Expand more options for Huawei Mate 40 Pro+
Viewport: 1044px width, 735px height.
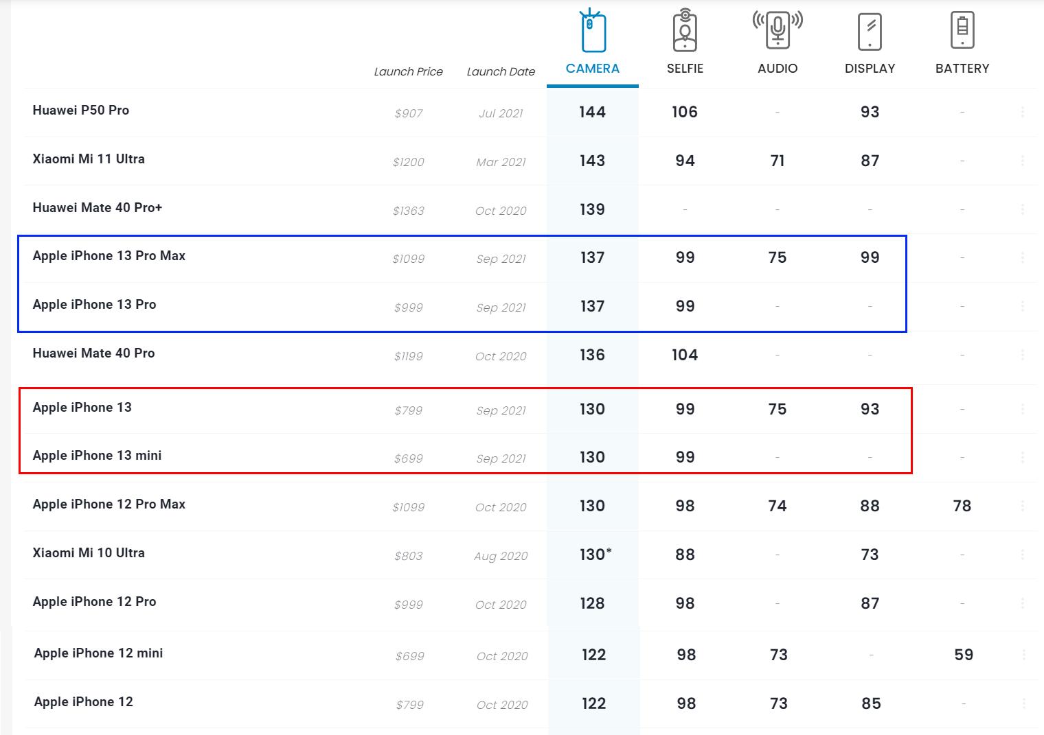[x=1023, y=209]
